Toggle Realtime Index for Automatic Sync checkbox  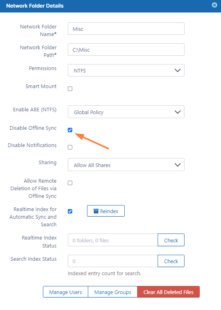click(70, 211)
